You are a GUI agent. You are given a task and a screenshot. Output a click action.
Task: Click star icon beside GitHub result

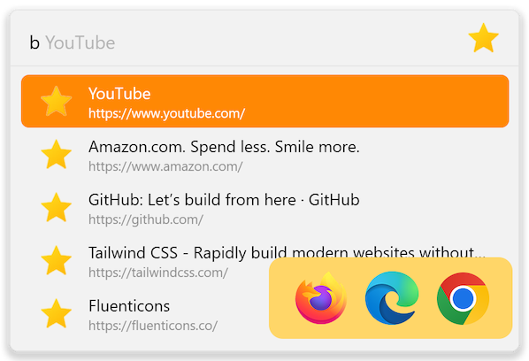(56, 208)
